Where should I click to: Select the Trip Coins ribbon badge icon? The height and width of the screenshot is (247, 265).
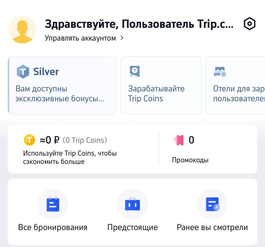tap(134, 71)
